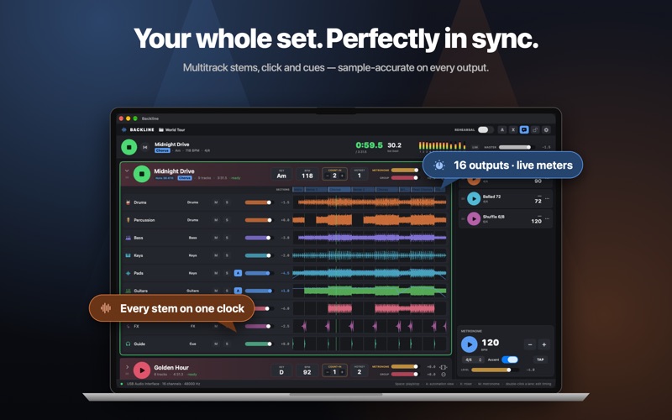Click the Keys track keyboard icon
The width and height of the screenshot is (672, 420).
(x=128, y=255)
